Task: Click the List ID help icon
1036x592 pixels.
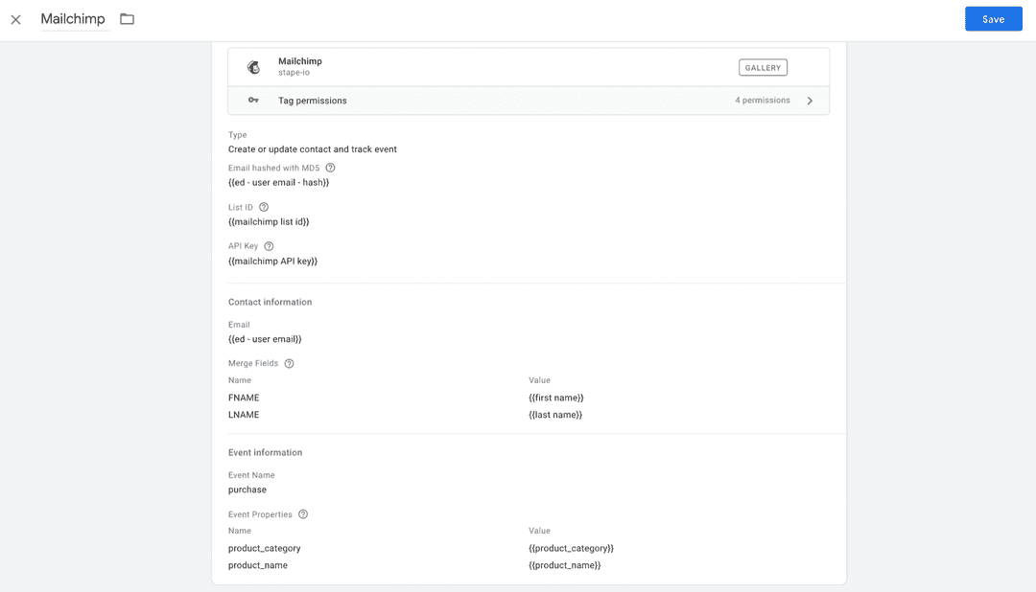Action: (x=263, y=206)
